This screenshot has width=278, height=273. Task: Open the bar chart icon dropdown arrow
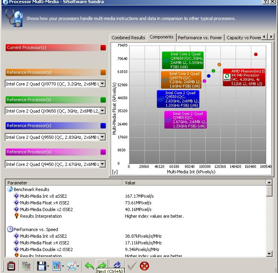[63, 266]
